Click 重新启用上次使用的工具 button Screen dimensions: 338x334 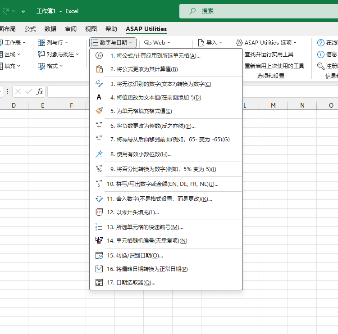point(274,66)
